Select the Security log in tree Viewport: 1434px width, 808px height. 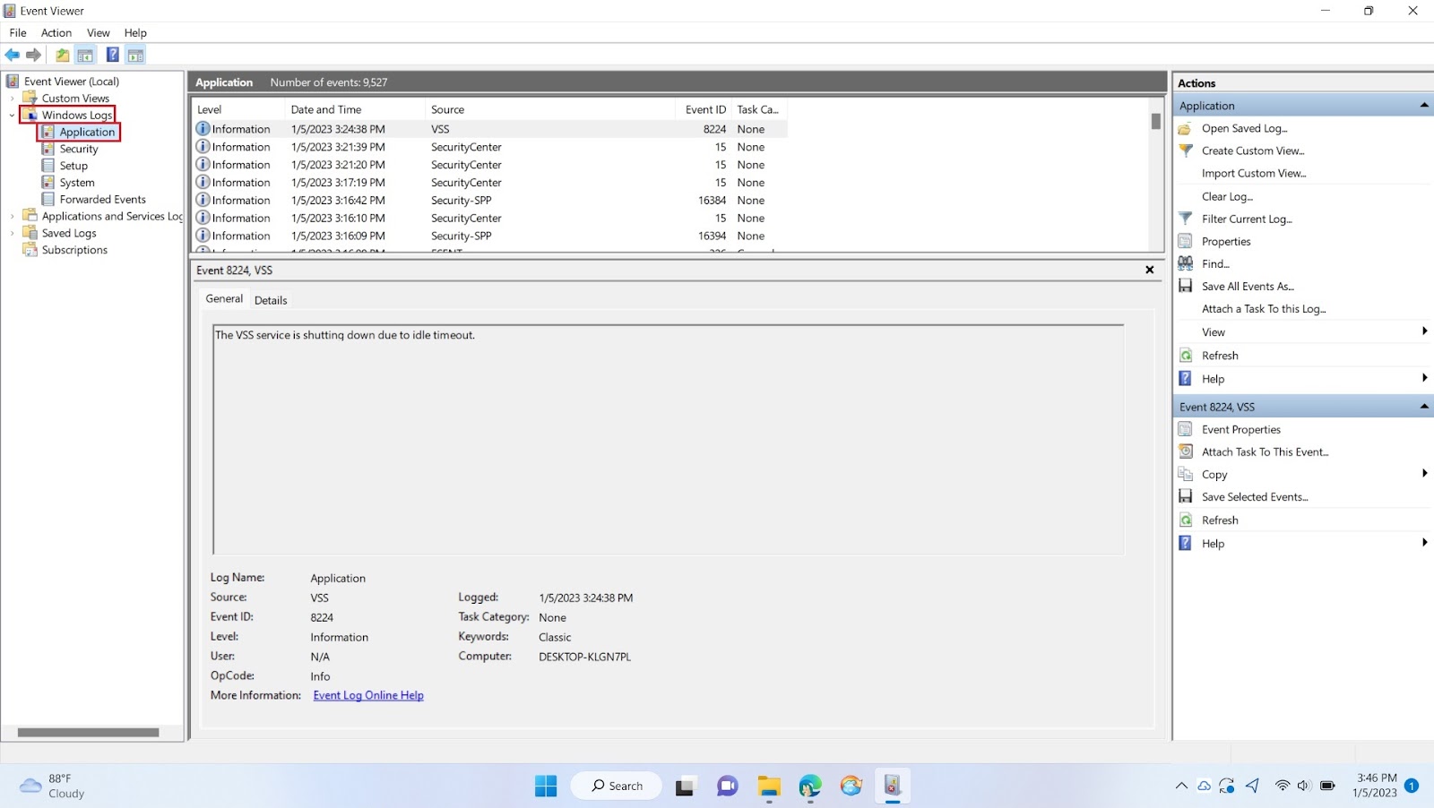(79, 149)
